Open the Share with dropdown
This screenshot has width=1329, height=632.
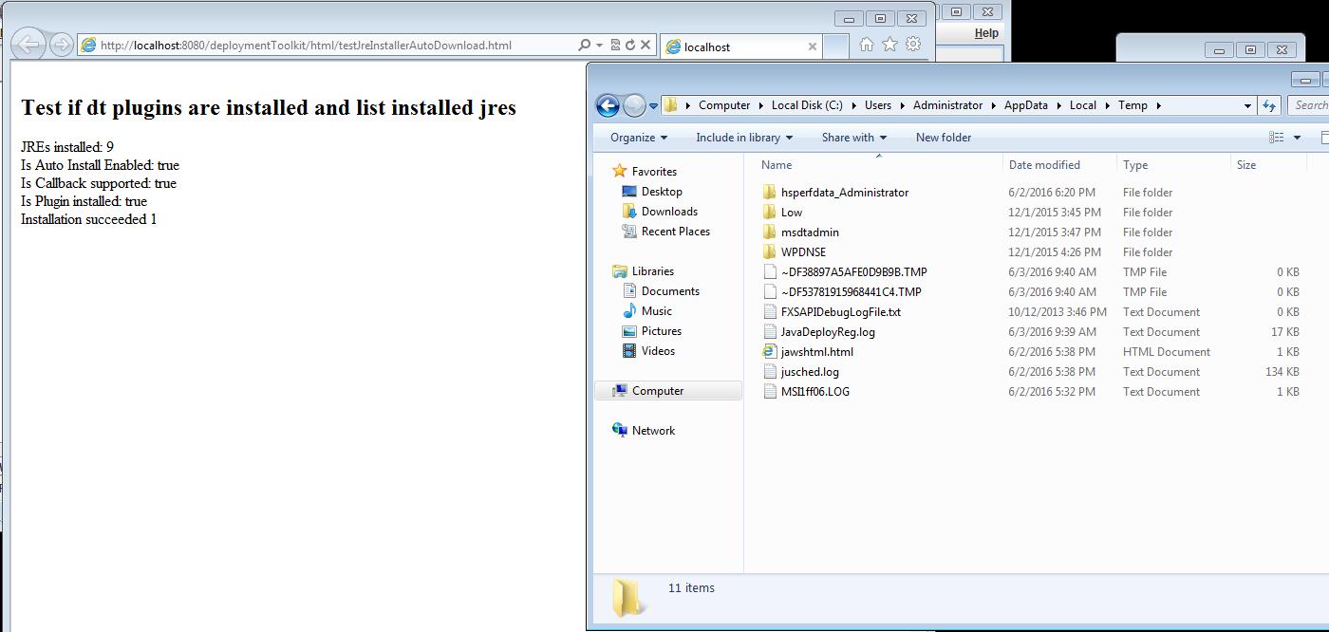pyautogui.click(x=853, y=138)
